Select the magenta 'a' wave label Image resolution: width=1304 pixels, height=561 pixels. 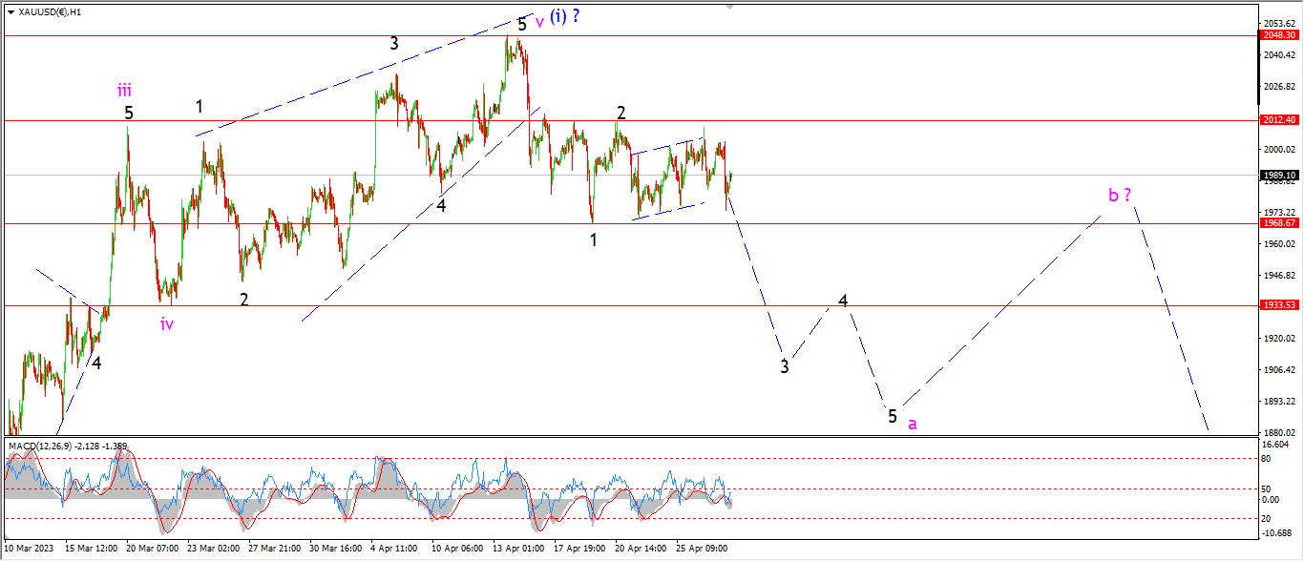913,423
